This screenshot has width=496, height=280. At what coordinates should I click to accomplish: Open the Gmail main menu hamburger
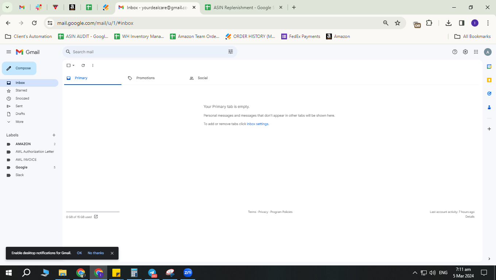(9, 52)
